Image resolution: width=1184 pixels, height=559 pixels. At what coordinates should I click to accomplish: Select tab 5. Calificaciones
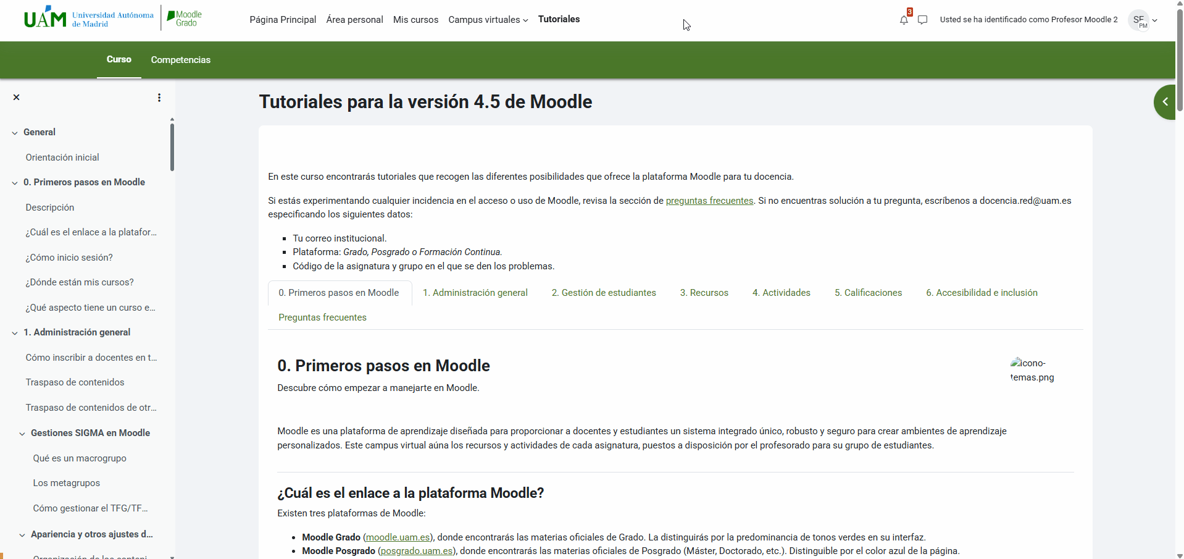click(869, 293)
